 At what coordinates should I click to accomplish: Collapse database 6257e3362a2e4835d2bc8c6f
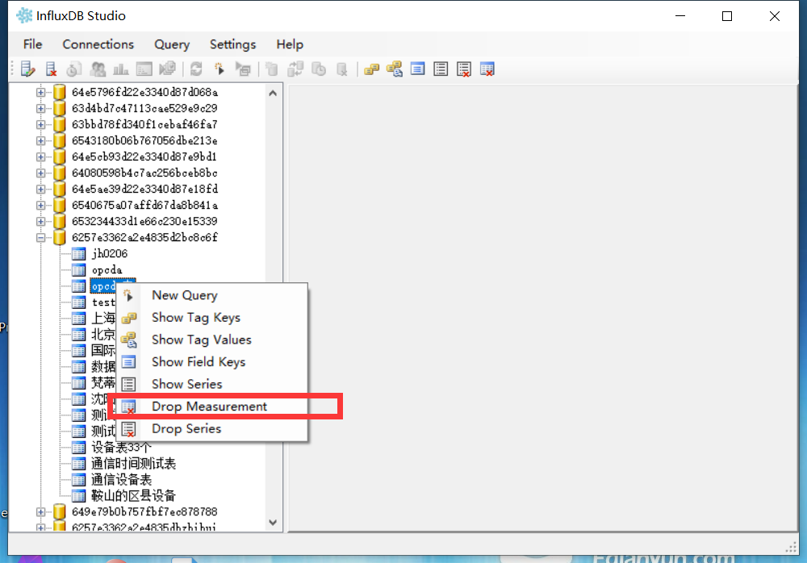pyautogui.click(x=40, y=237)
